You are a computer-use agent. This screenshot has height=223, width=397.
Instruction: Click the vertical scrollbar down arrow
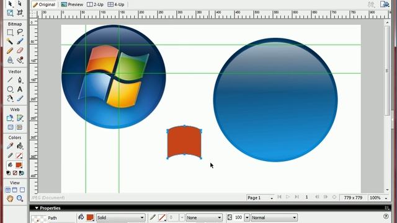(x=387, y=190)
